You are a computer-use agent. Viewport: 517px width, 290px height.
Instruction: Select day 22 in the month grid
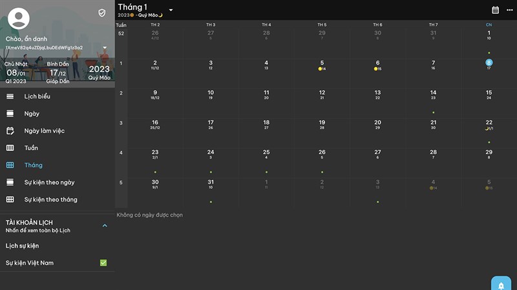[489, 122]
